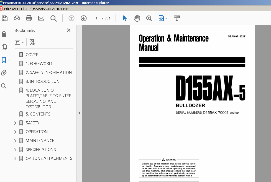Viewport: 271px width, 182px height.
Task: Expand the SAFETY bookmark
Action: [15, 123]
